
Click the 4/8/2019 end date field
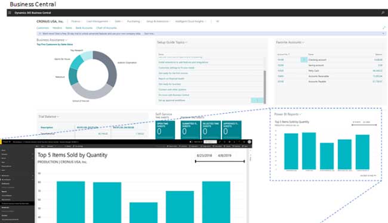pos(224,155)
